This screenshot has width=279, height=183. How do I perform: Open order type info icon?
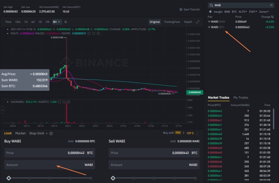pyautogui.click(x=51, y=133)
